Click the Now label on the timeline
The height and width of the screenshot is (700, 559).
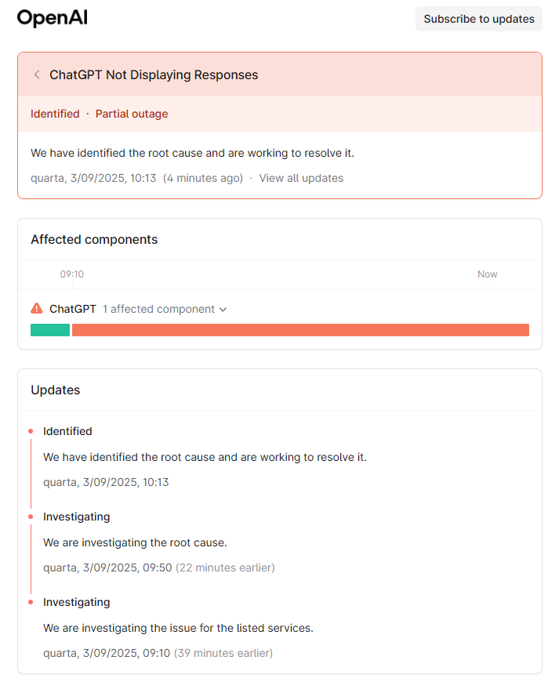(487, 274)
